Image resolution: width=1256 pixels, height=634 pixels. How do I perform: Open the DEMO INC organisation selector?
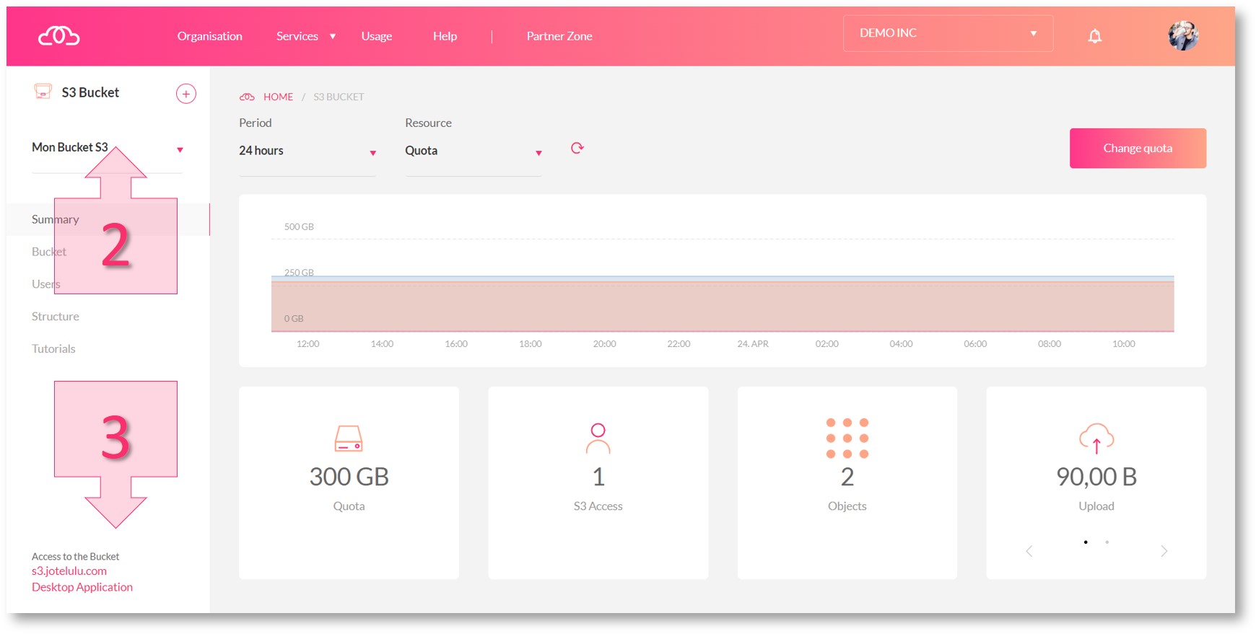pos(947,33)
